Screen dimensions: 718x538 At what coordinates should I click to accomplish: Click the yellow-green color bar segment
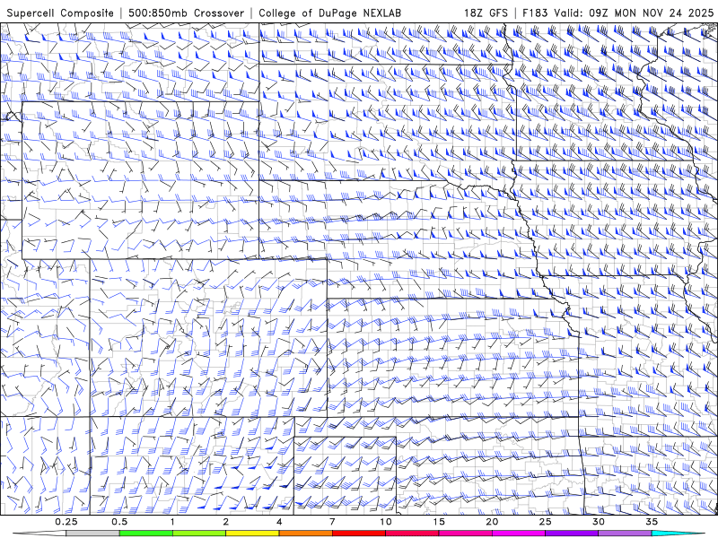click(199, 534)
